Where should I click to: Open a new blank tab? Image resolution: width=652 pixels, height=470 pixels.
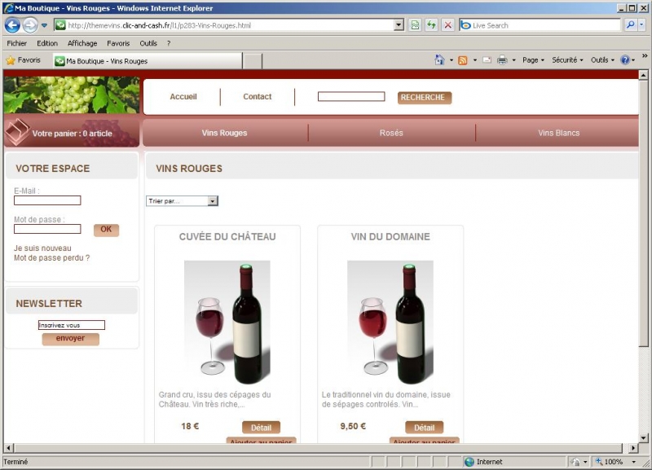253,61
